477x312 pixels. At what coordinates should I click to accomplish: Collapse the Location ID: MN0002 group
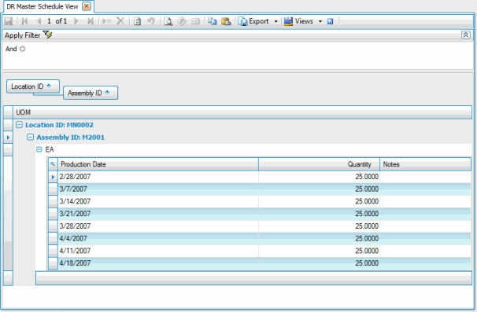(19, 125)
